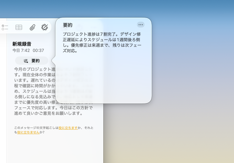Open the more options ellipsis in the 要約 popover
The image size is (234, 163).
tap(141, 25)
